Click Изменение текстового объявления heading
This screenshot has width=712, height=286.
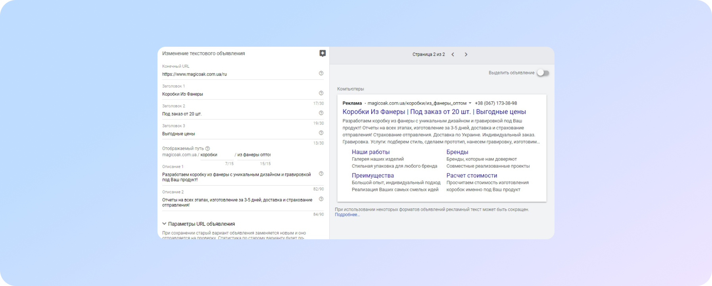pyautogui.click(x=203, y=53)
